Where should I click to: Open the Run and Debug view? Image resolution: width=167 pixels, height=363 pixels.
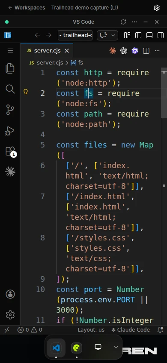[x=10, y=131]
